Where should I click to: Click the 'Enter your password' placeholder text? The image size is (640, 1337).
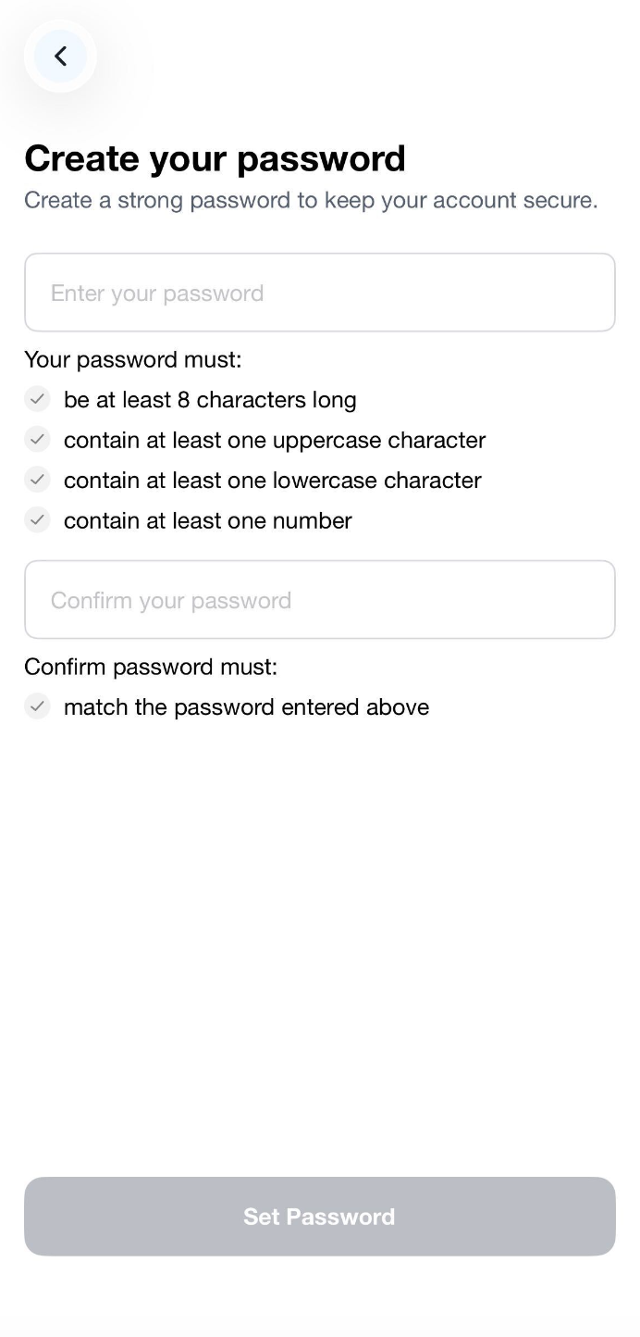(x=157, y=294)
